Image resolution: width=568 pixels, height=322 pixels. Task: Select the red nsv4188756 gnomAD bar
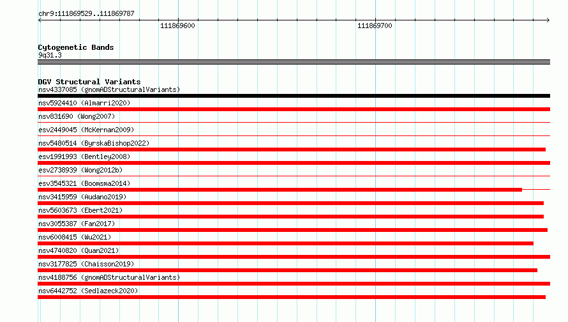(x=294, y=284)
